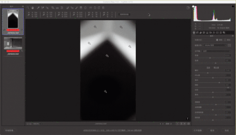Switch to the Snapshots tab
The image size is (236, 135).
click(x=224, y=33)
